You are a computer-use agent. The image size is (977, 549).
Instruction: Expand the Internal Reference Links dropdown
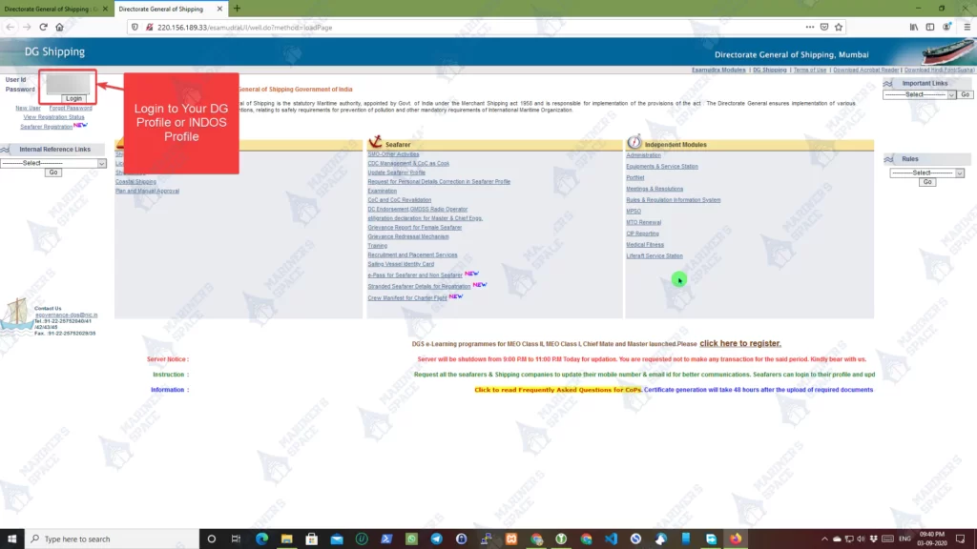pyautogui.click(x=53, y=163)
